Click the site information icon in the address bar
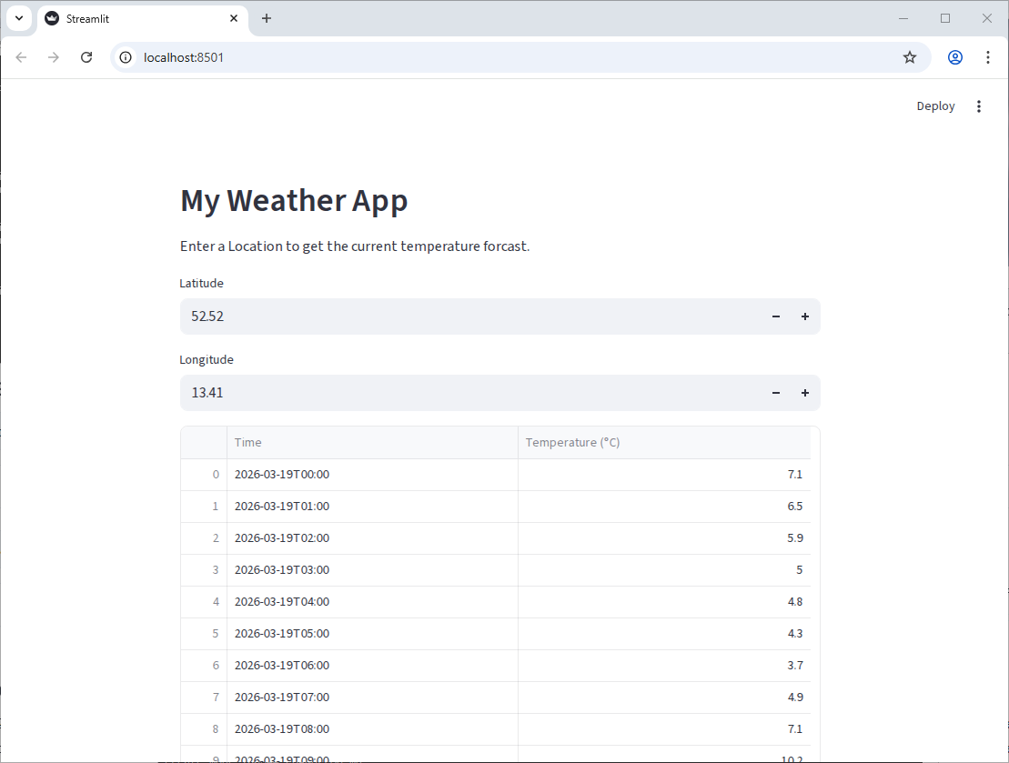Viewport: 1009px width, 763px height. (124, 56)
